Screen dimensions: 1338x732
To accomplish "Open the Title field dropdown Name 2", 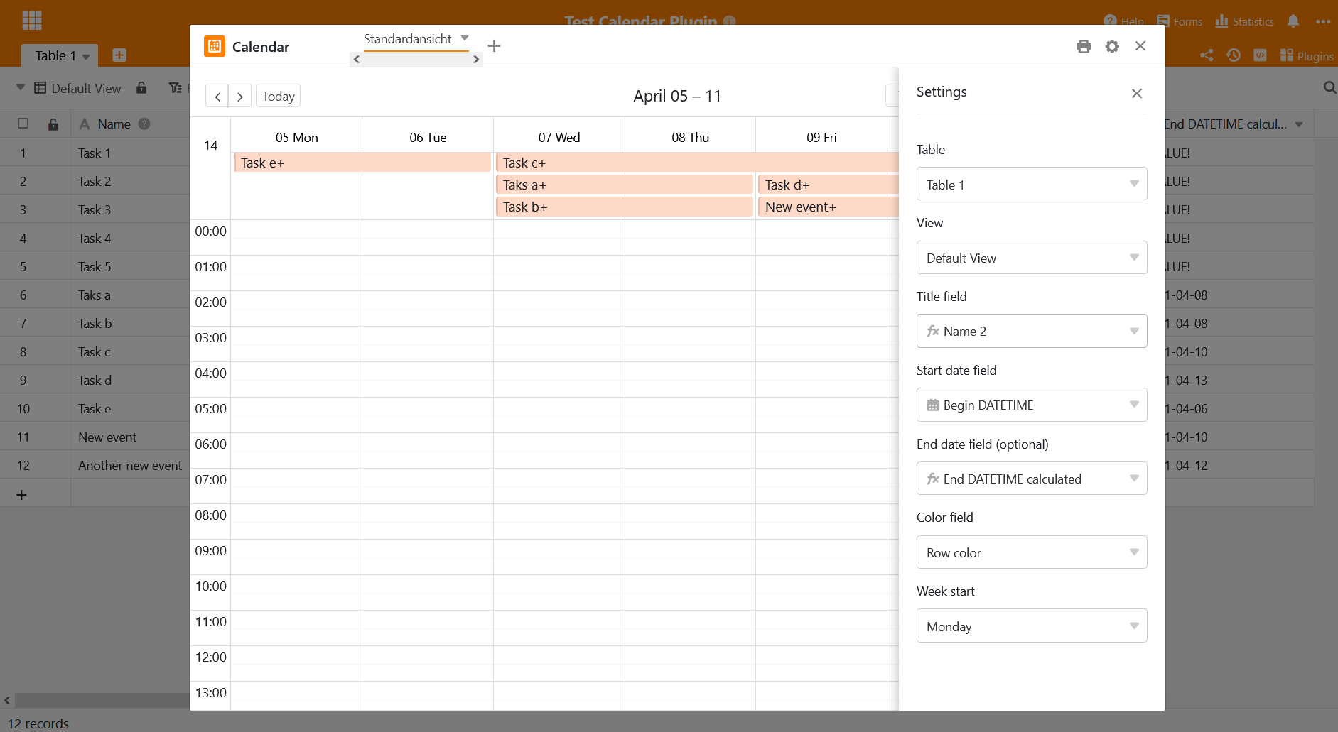I will point(1031,332).
